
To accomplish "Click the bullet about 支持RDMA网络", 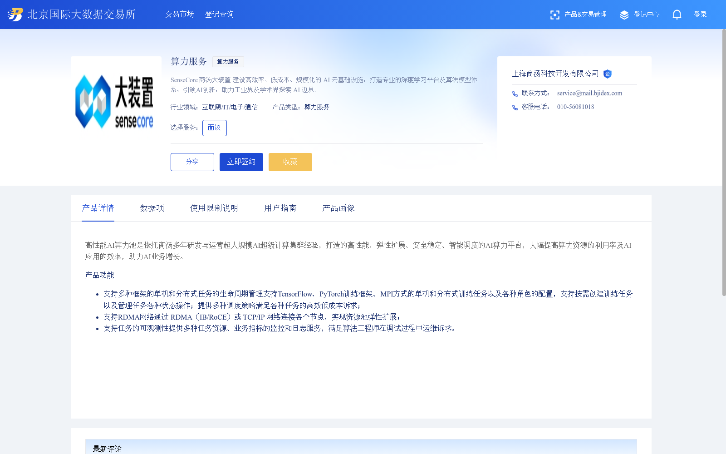I will click(252, 317).
